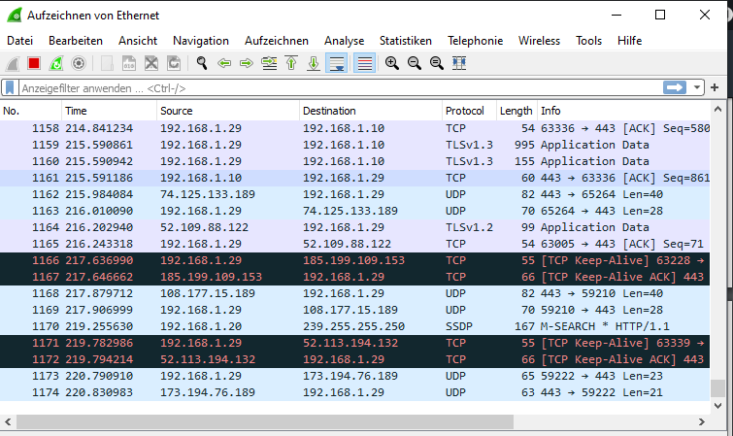Go to a specific packet icon
Screen dimensions: 733x436
pyautogui.click(x=269, y=63)
